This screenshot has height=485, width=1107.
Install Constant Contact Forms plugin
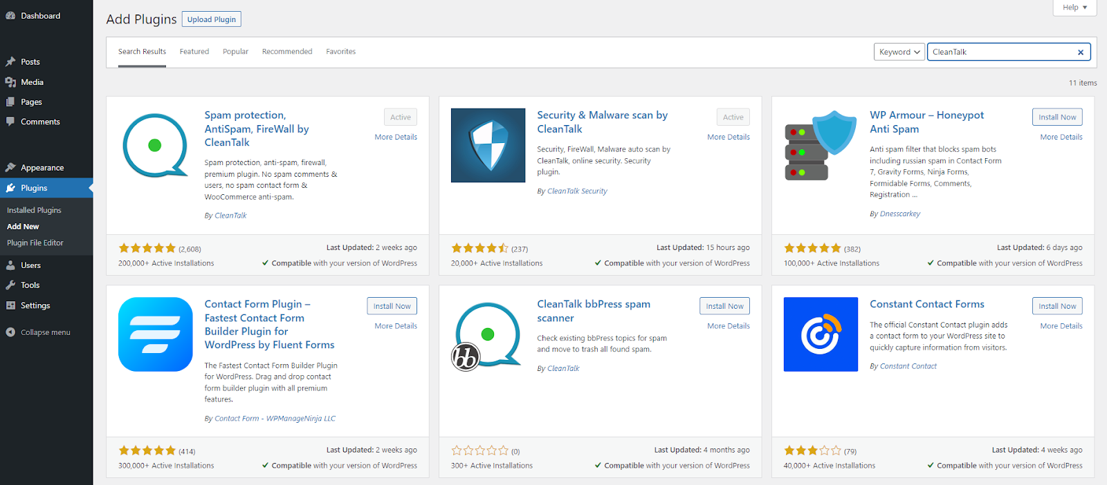(x=1057, y=306)
